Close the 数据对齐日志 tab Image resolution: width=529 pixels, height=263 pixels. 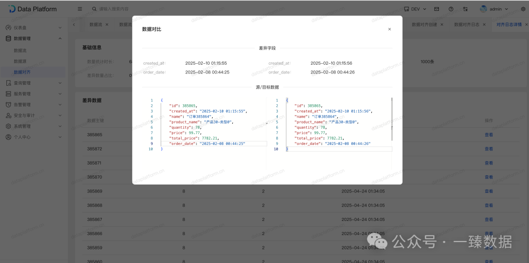484,24
